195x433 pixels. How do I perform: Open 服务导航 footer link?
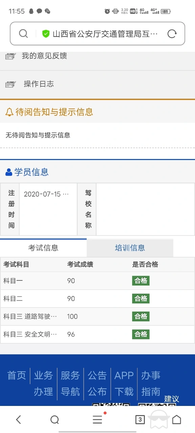pyautogui.click(x=70, y=384)
